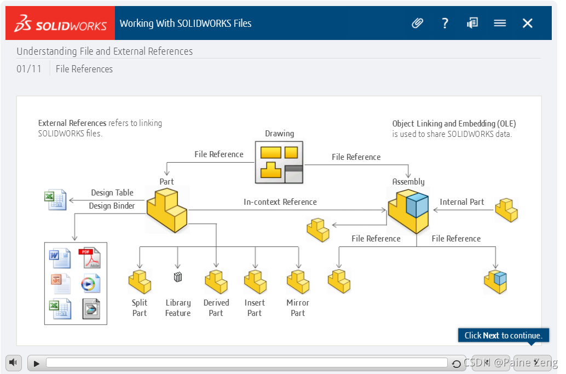
Task: Click the playback progress bar
Action: pyautogui.click(x=247, y=363)
